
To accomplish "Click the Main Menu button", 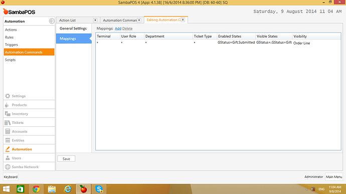I will tap(334, 177).
